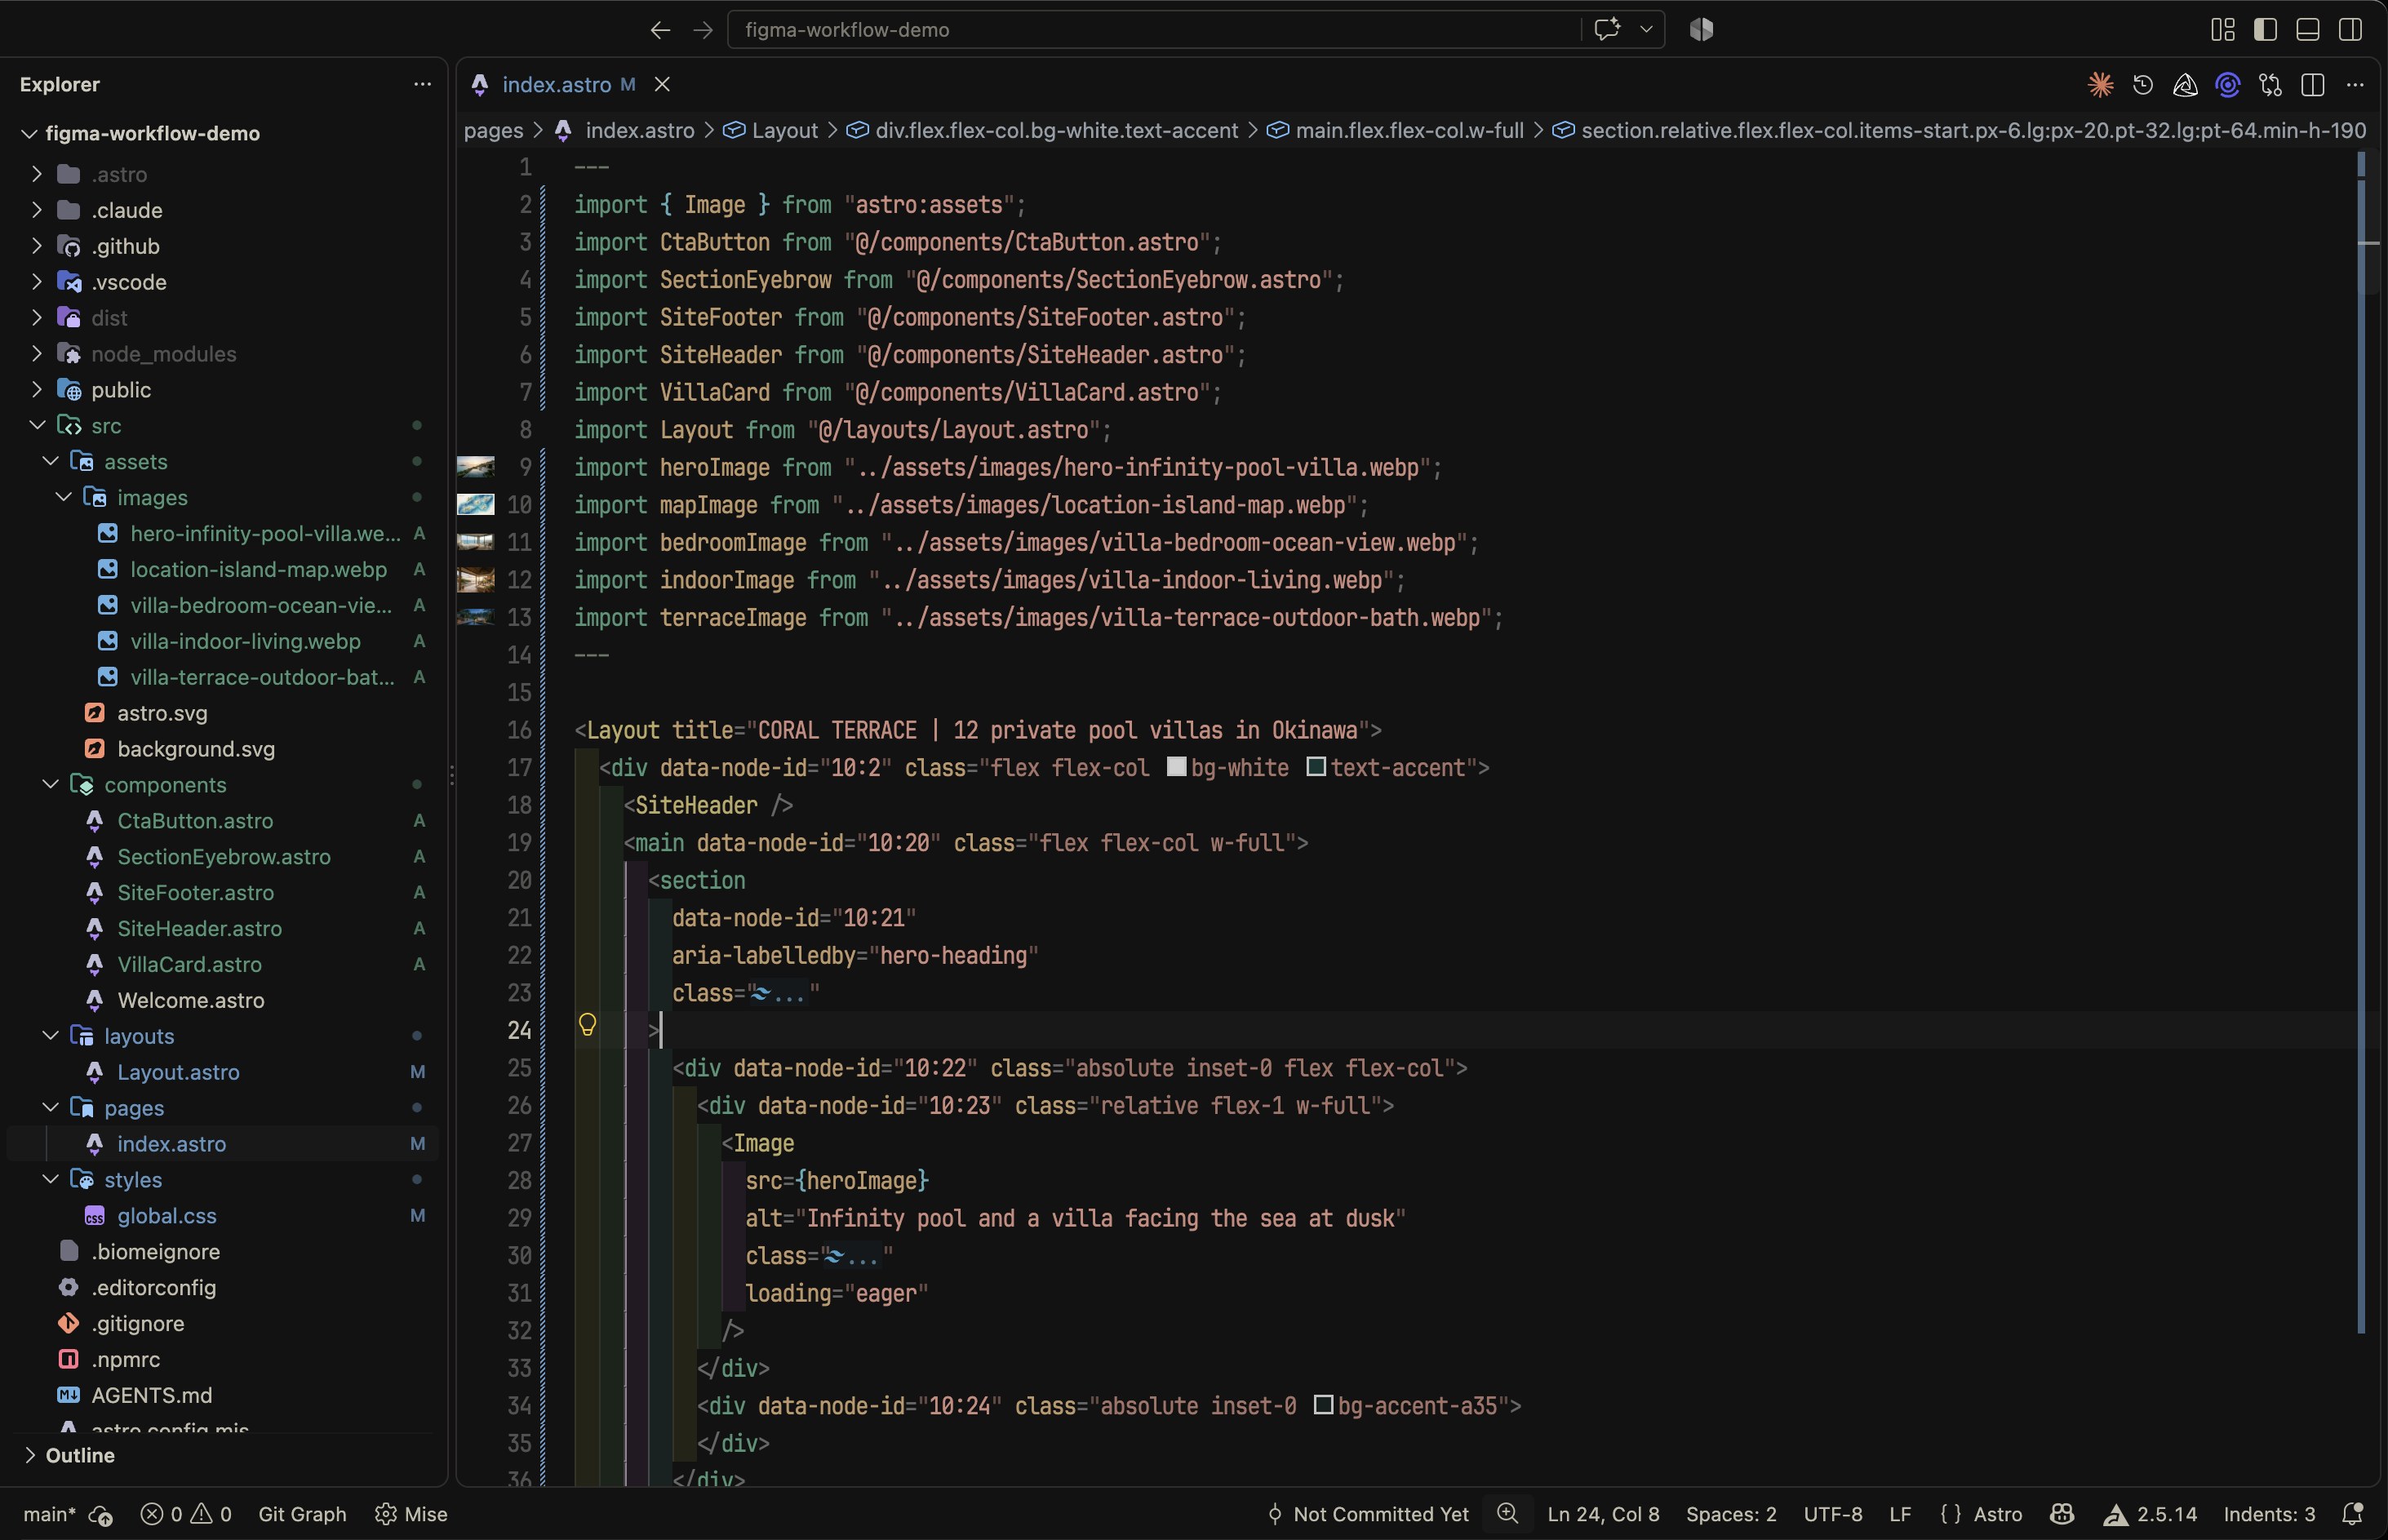Image resolution: width=2388 pixels, height=1540 pixels.
Task: Click the zoom magnifier in status bar
Action: (1508, 1514)
